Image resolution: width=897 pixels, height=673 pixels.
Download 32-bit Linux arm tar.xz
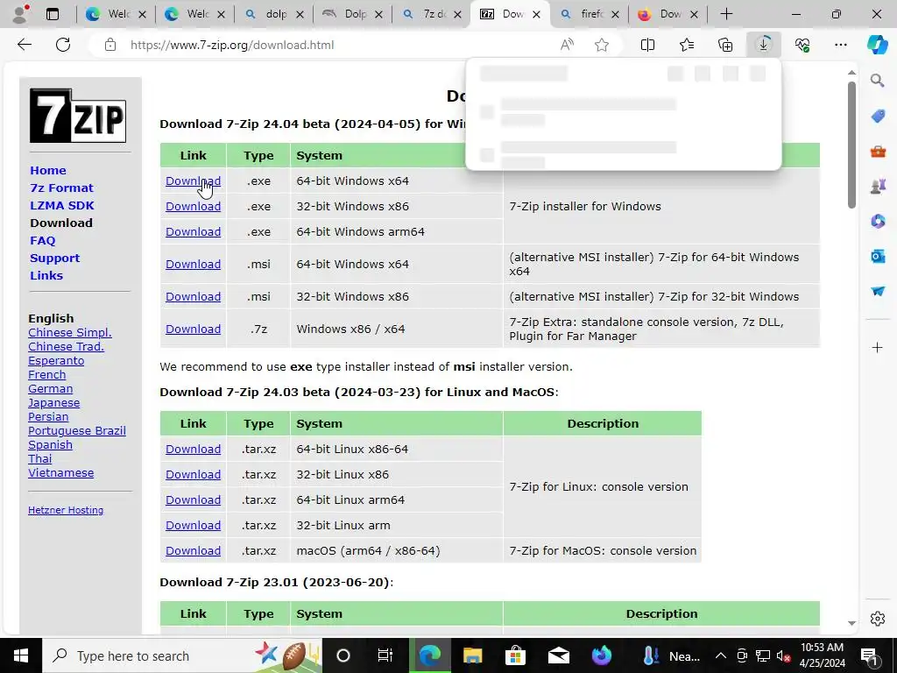pyautogui.click(x=193, y=526)
